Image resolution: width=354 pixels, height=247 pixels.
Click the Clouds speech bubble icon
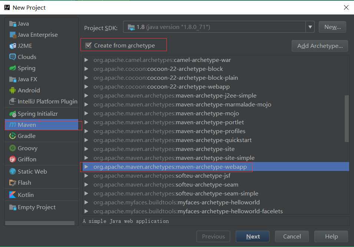click(13, 57)
